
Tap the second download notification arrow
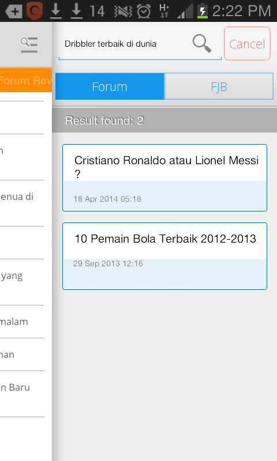tap(77, 12)
